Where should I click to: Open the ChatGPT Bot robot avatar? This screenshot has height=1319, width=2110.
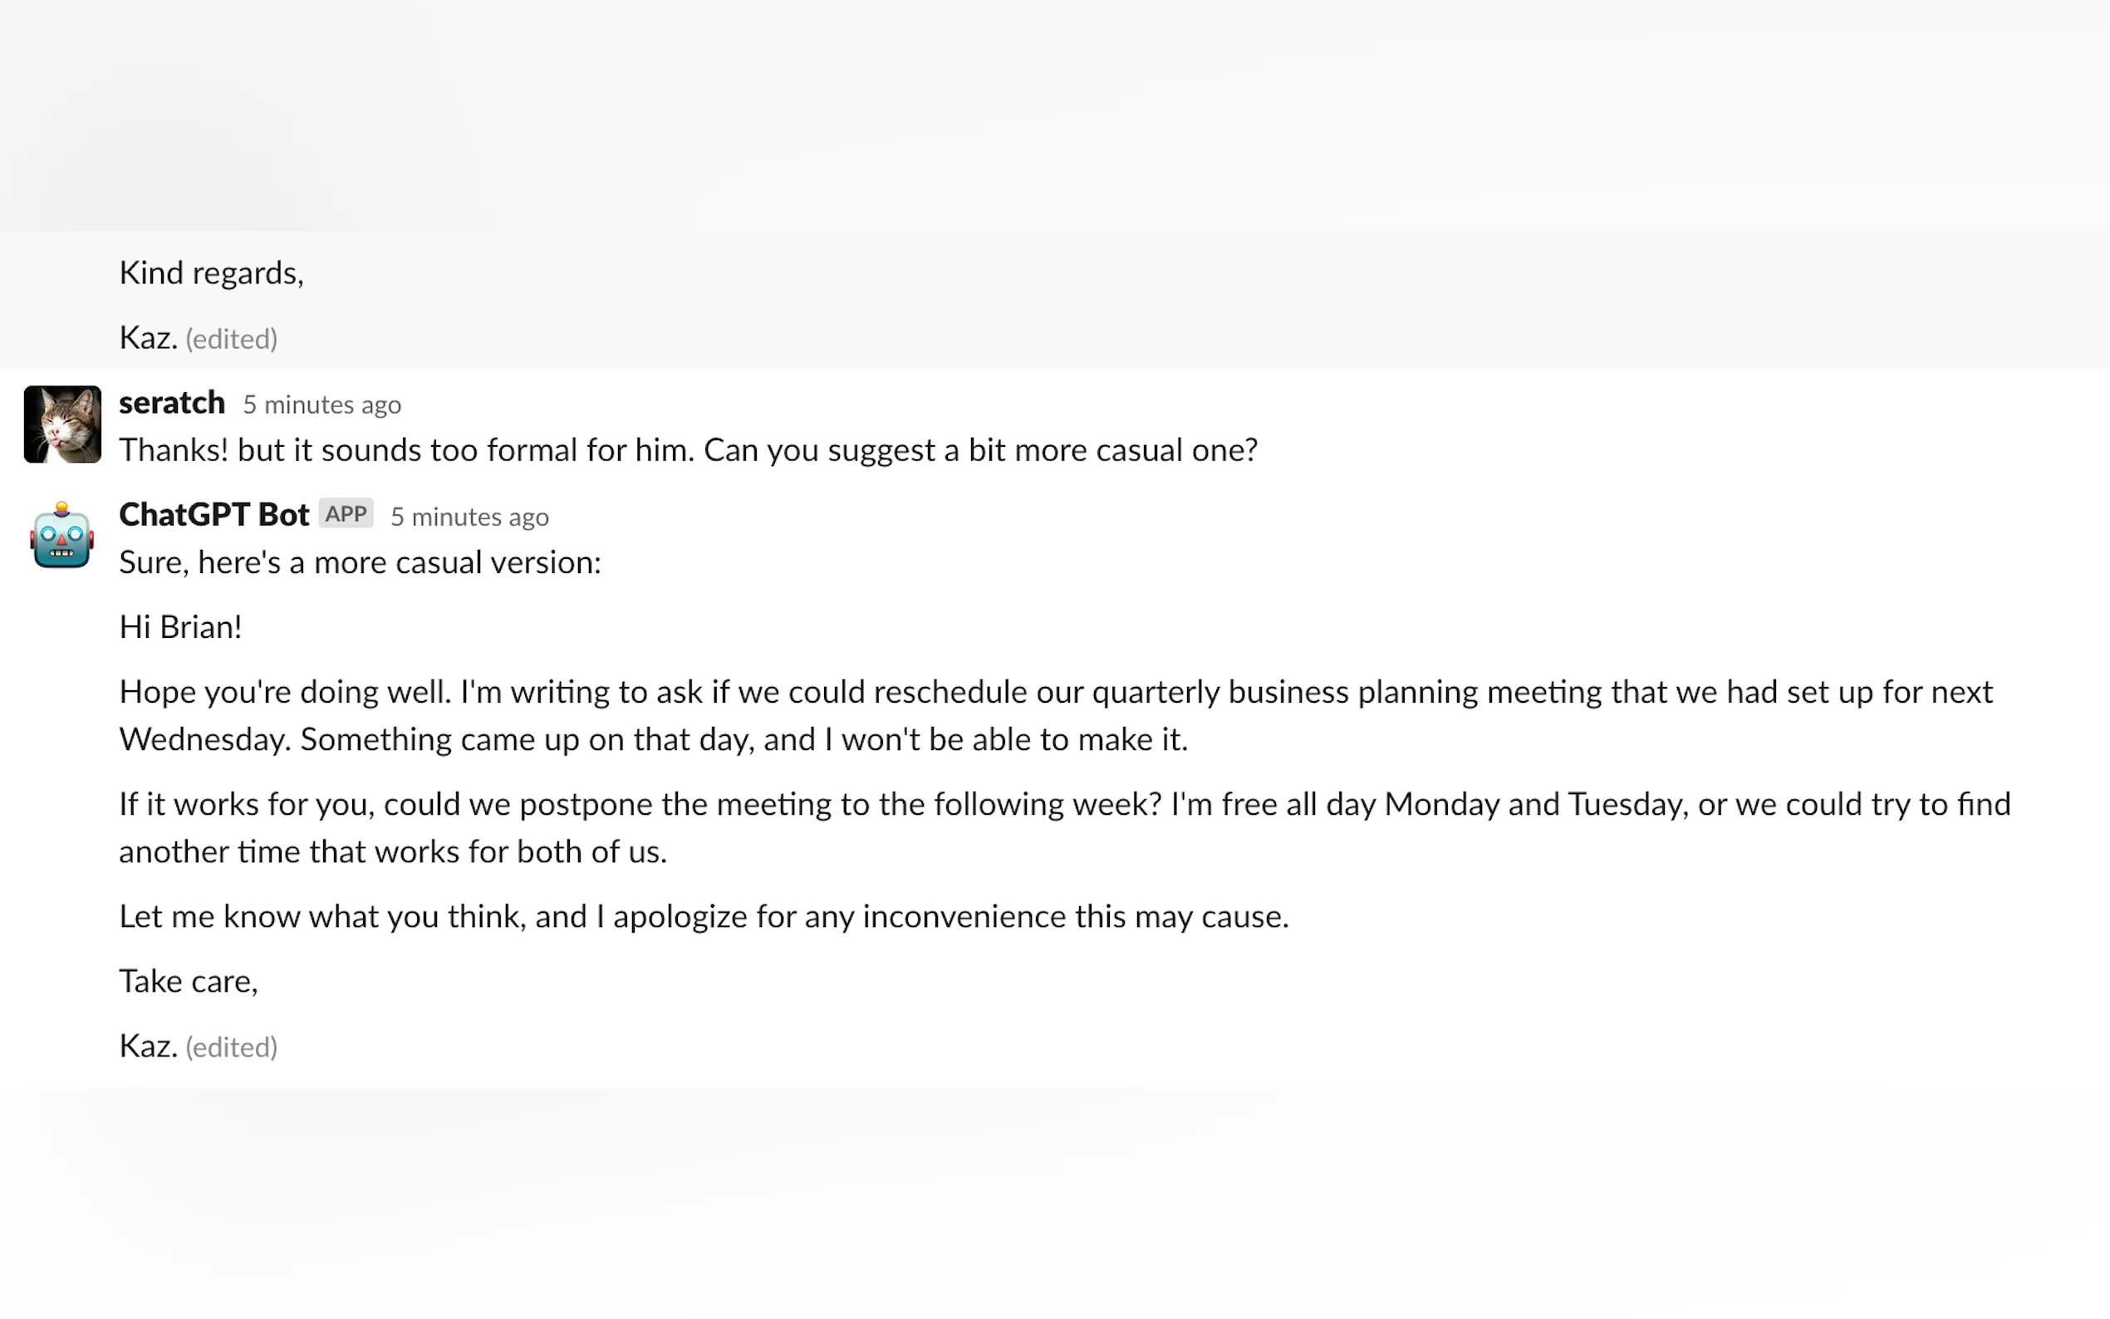pyautogui.click(x=62, y=536)
